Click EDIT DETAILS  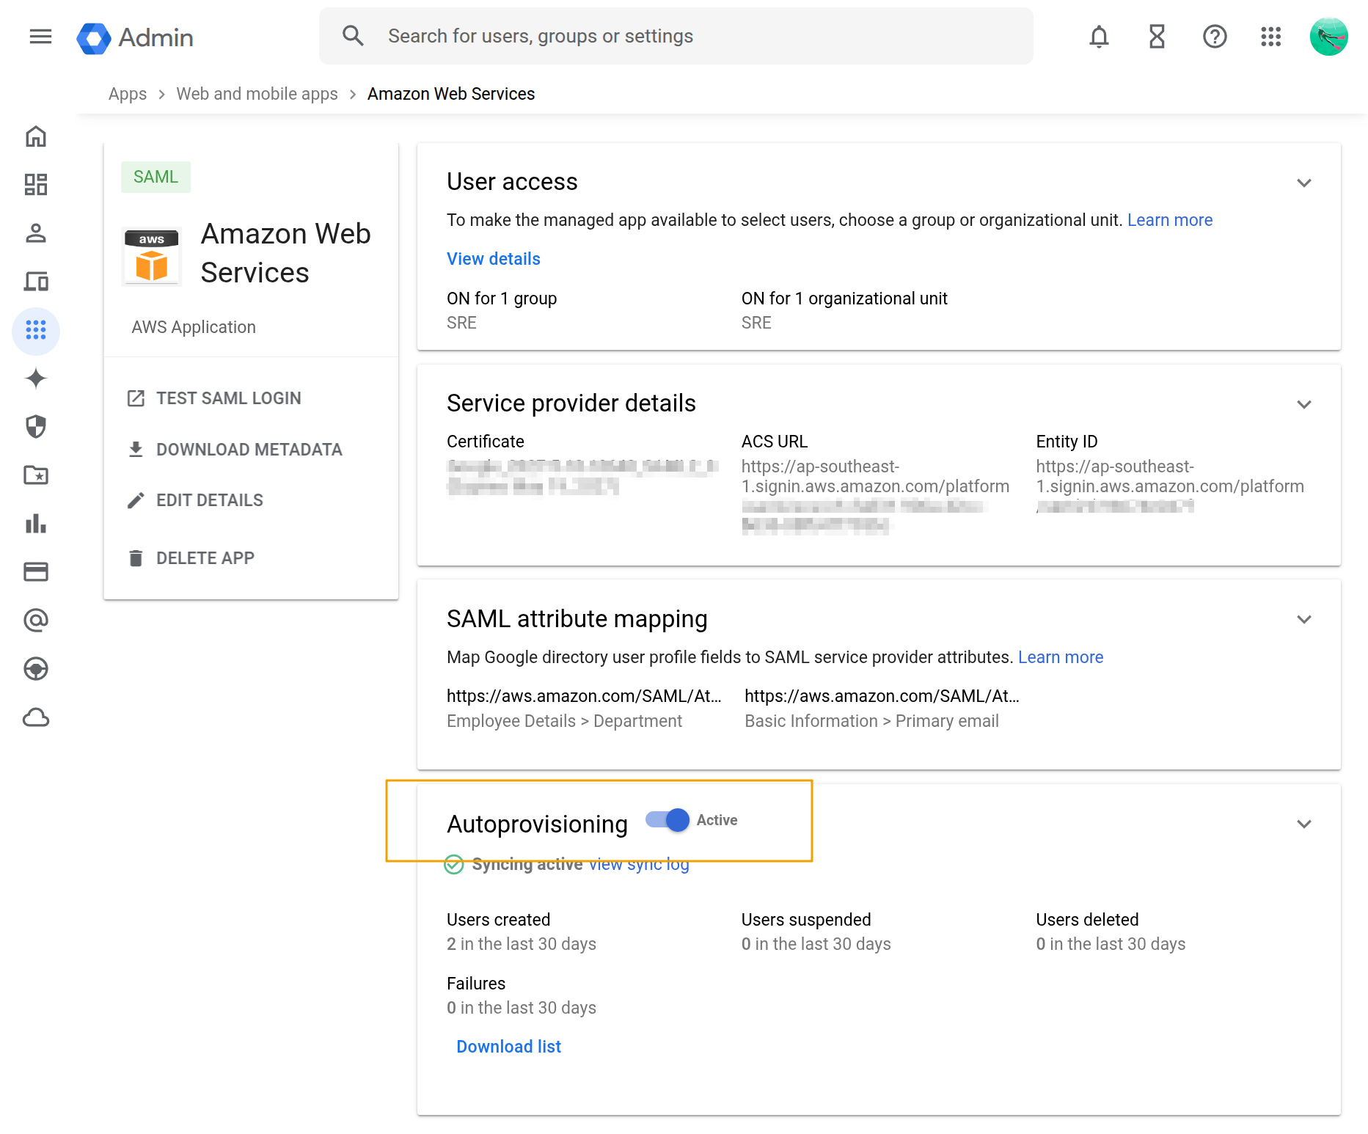pyautogui.click(x=195, y=500)
